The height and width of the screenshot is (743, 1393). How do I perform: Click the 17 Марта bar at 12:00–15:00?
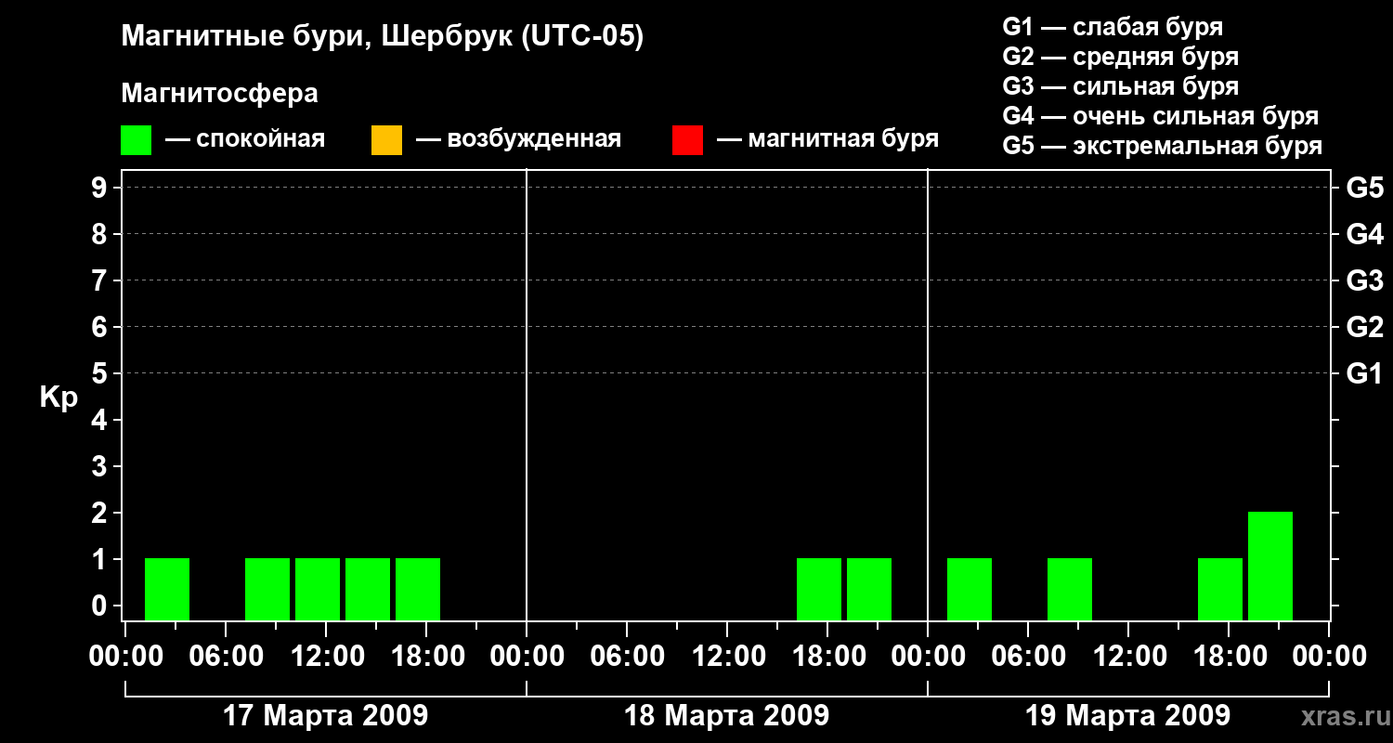368,589
